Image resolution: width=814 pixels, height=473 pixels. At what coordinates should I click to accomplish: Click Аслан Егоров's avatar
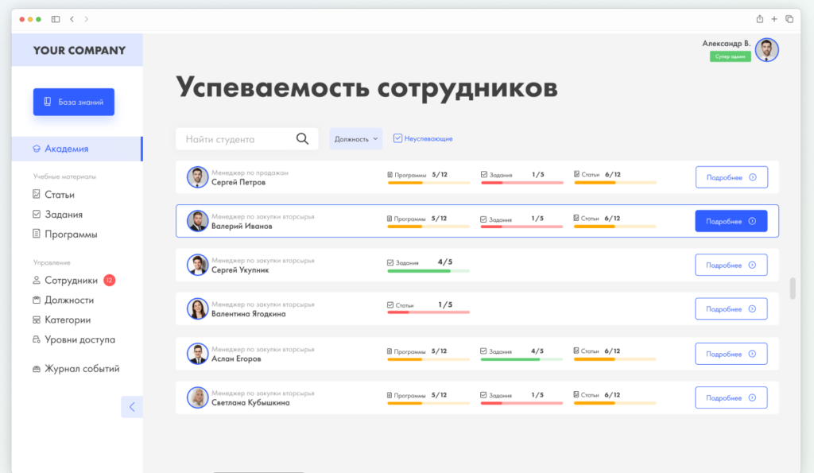(197, 354)
